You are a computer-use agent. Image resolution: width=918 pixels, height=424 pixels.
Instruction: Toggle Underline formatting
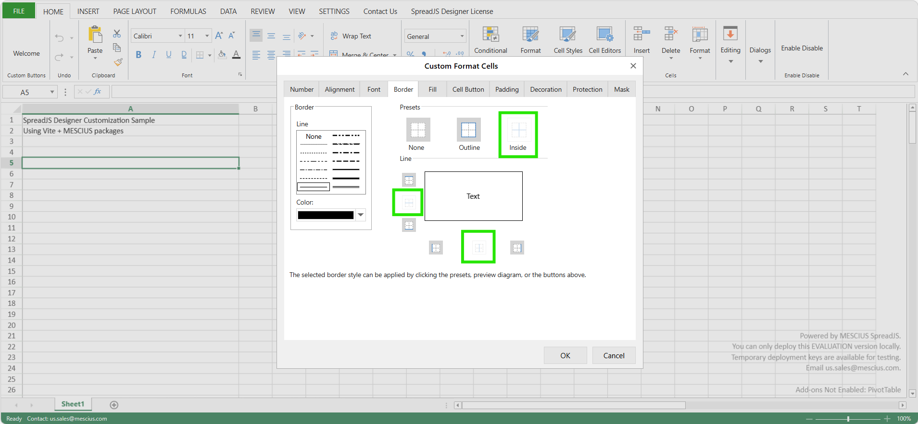[169, 55]
